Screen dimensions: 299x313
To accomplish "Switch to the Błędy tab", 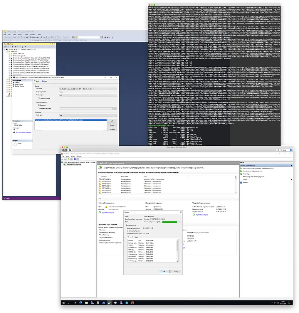I will 136,237.
